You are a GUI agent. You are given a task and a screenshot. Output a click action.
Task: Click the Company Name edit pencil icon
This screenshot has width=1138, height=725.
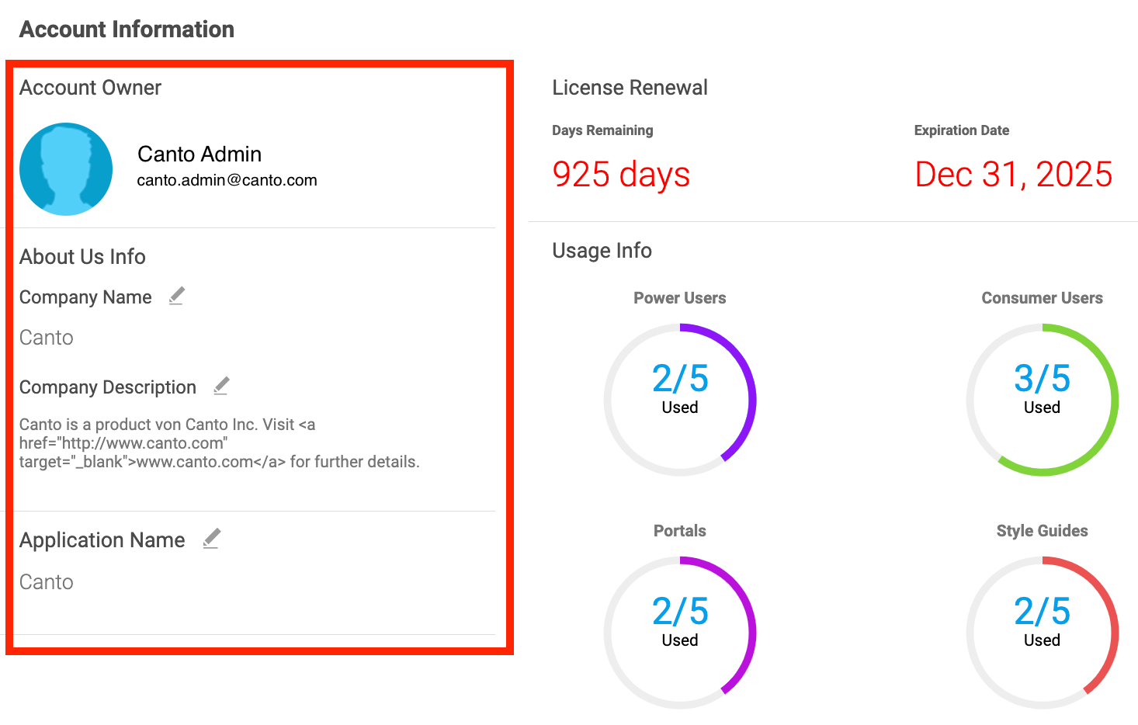(x=177, y=296)
